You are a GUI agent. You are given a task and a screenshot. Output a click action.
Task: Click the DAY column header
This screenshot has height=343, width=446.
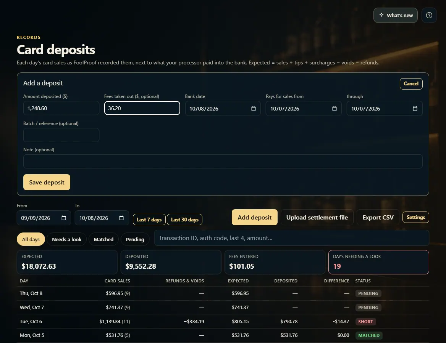24,281
